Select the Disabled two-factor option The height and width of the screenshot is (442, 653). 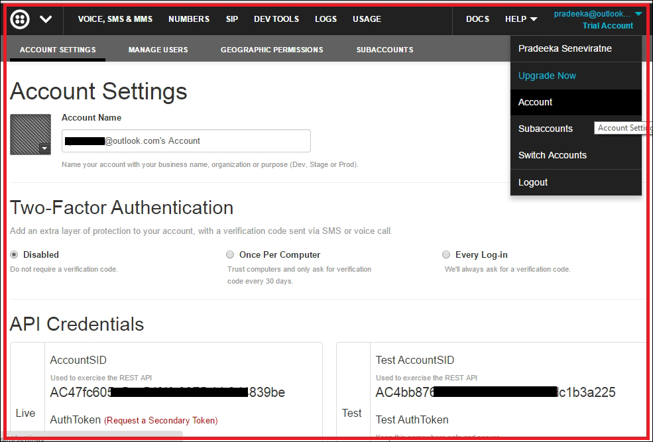point(14,254)
